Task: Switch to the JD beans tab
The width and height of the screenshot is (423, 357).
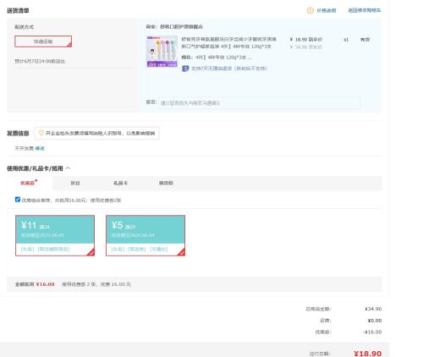Action: (75, 183)
